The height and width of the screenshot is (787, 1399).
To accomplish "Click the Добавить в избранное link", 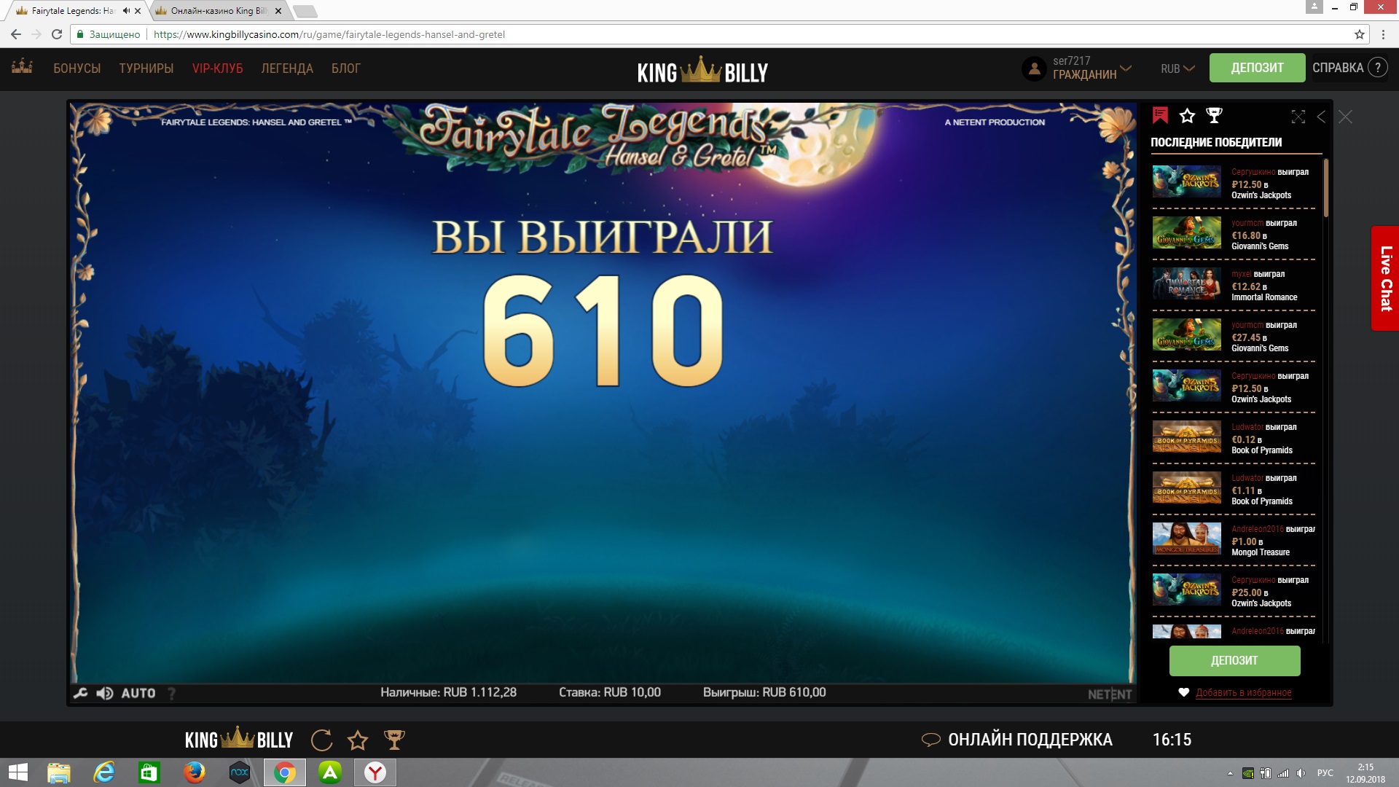I will coord(1243,692).
